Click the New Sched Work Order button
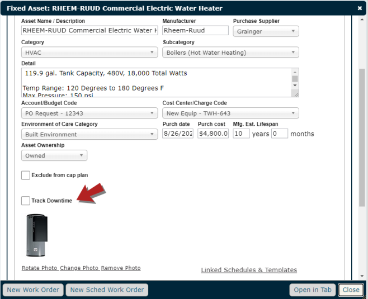Screen dimensions: 368x299 107,290
